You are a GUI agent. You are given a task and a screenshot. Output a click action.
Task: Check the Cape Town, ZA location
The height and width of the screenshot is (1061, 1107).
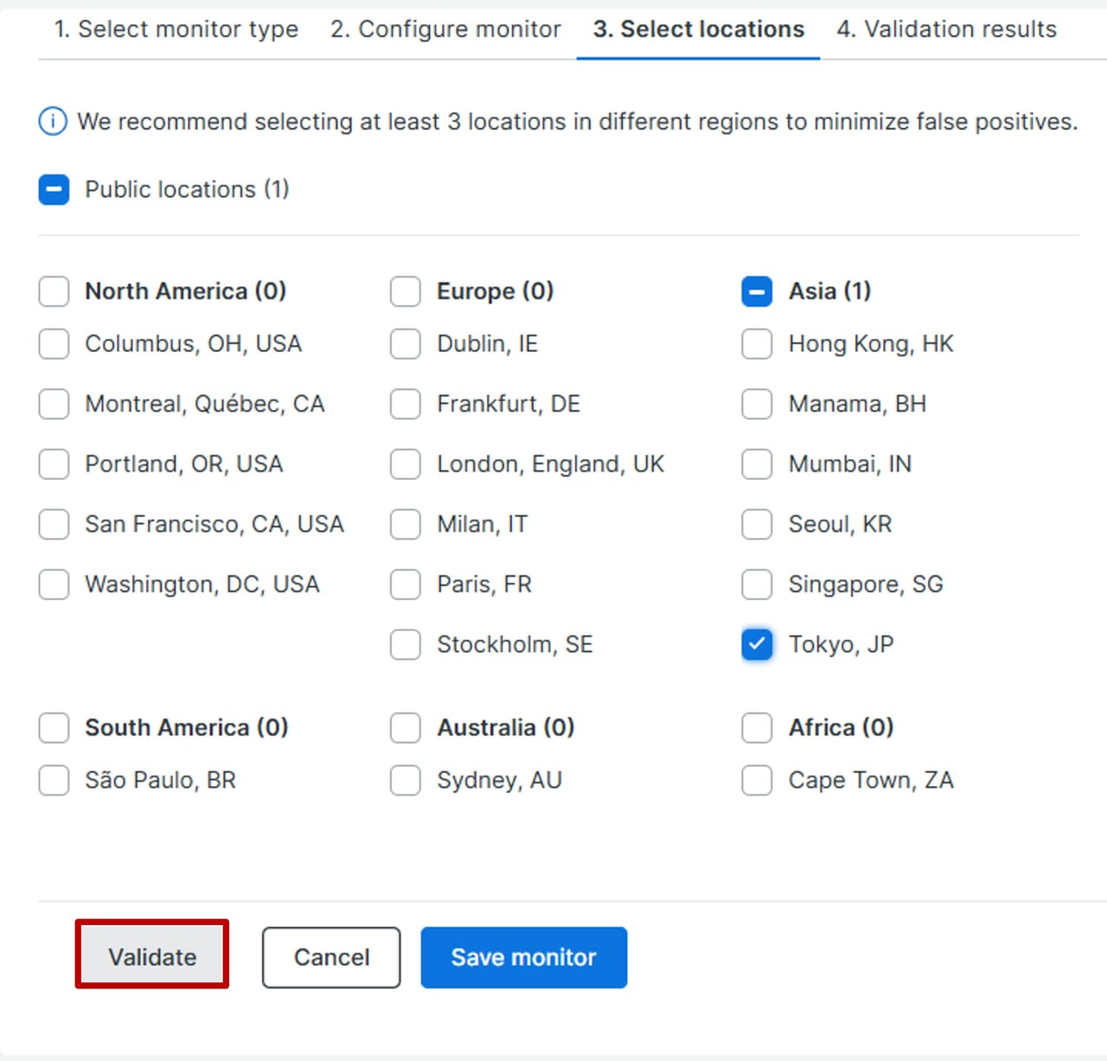[x=757, y=780]
